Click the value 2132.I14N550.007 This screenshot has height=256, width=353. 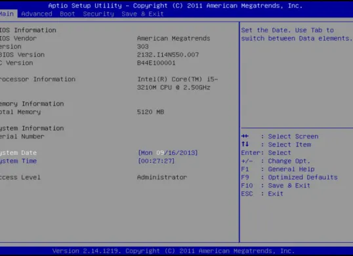pos(168,54)
